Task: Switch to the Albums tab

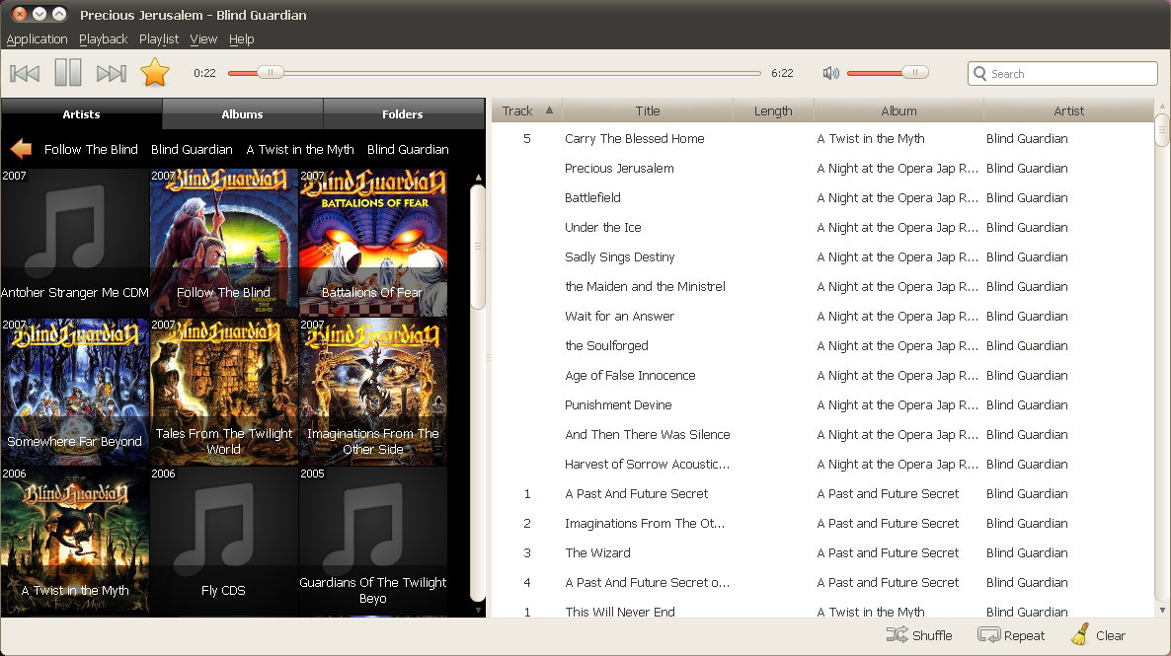Action: [x=242, y=114]
